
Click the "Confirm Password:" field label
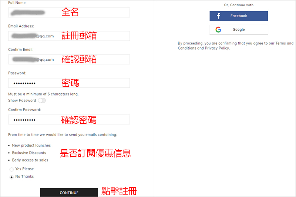(24, 110)
